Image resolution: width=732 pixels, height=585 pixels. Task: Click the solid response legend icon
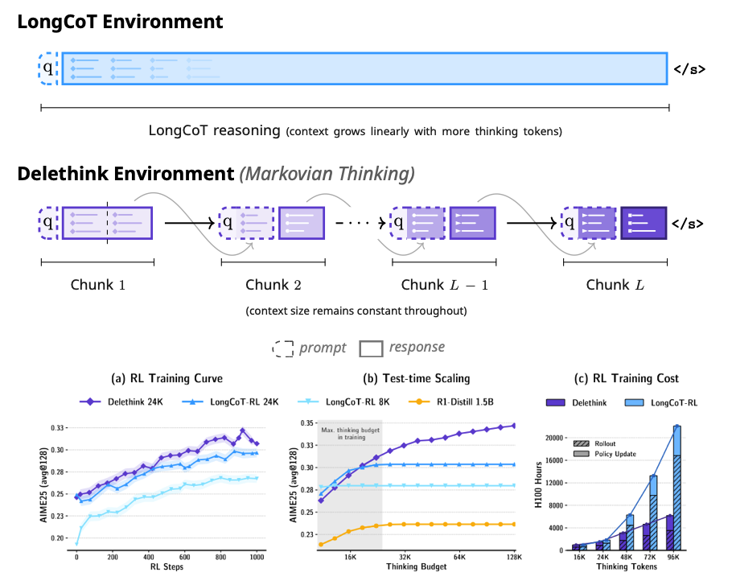[371, 348]
